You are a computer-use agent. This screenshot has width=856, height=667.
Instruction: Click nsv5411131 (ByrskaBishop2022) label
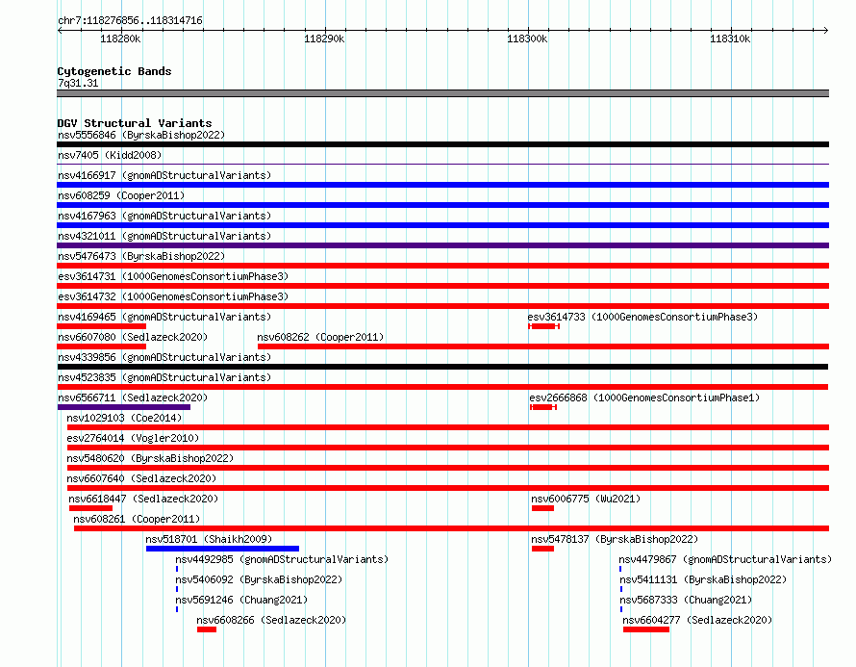703,579
